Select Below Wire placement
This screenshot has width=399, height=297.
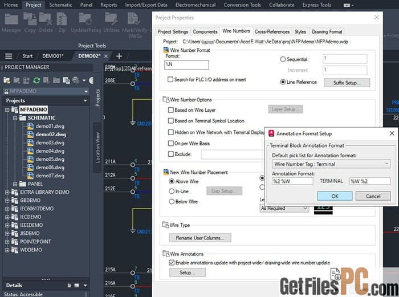[x=172, y=202]
